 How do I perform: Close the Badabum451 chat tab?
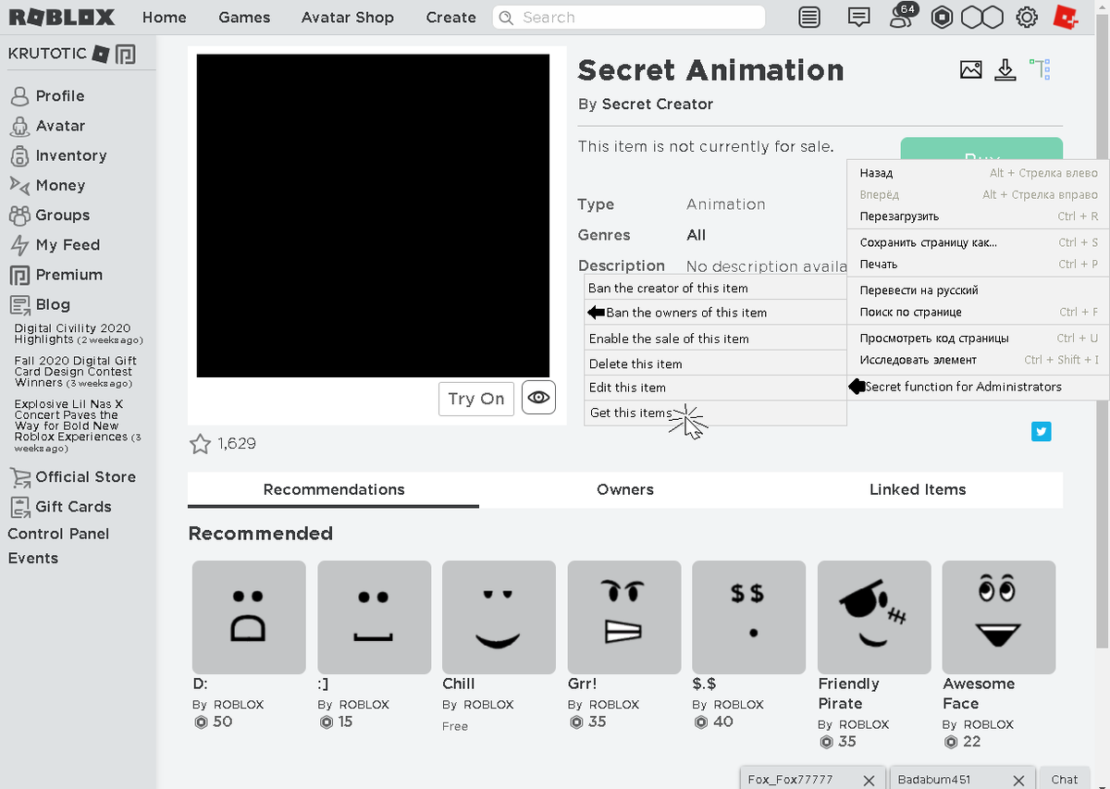(x=1018, y=780)
